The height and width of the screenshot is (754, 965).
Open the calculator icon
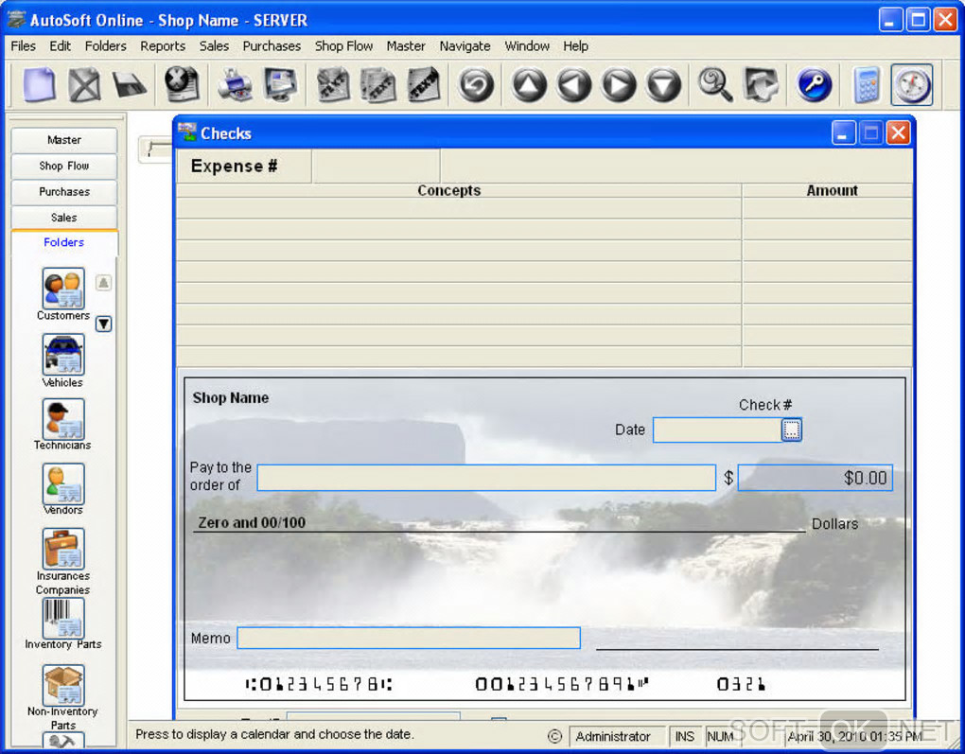coord(867,84)
